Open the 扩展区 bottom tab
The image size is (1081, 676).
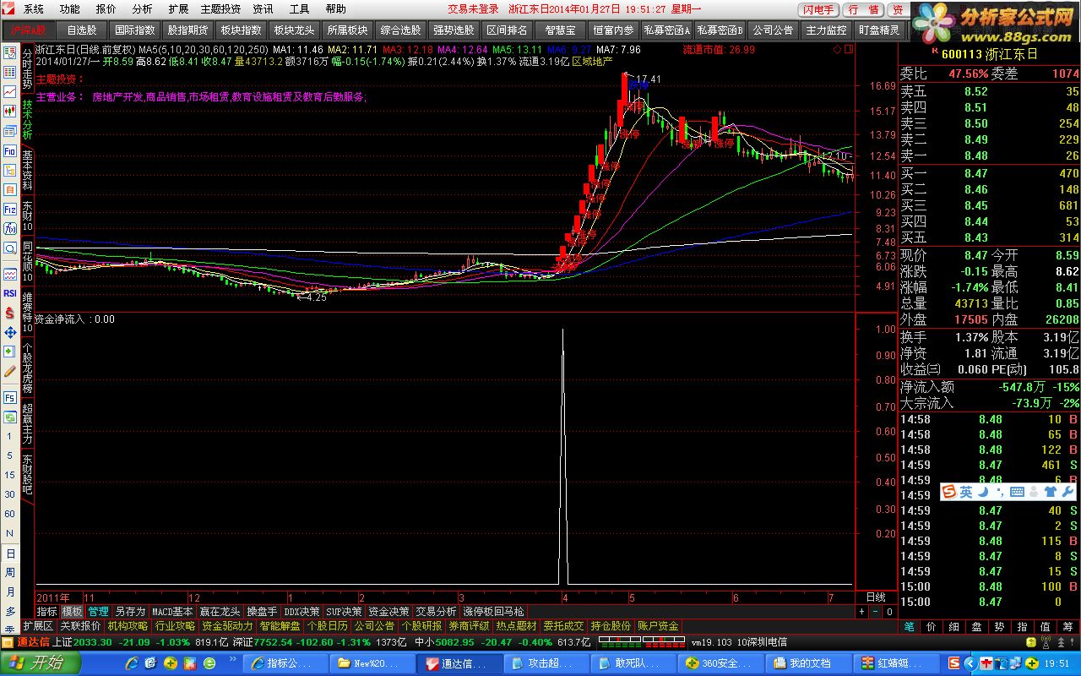pos(37,626)
